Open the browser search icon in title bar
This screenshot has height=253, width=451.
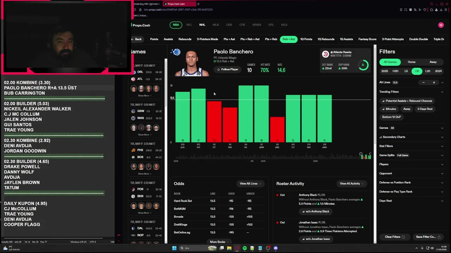[x=432, y=4]
